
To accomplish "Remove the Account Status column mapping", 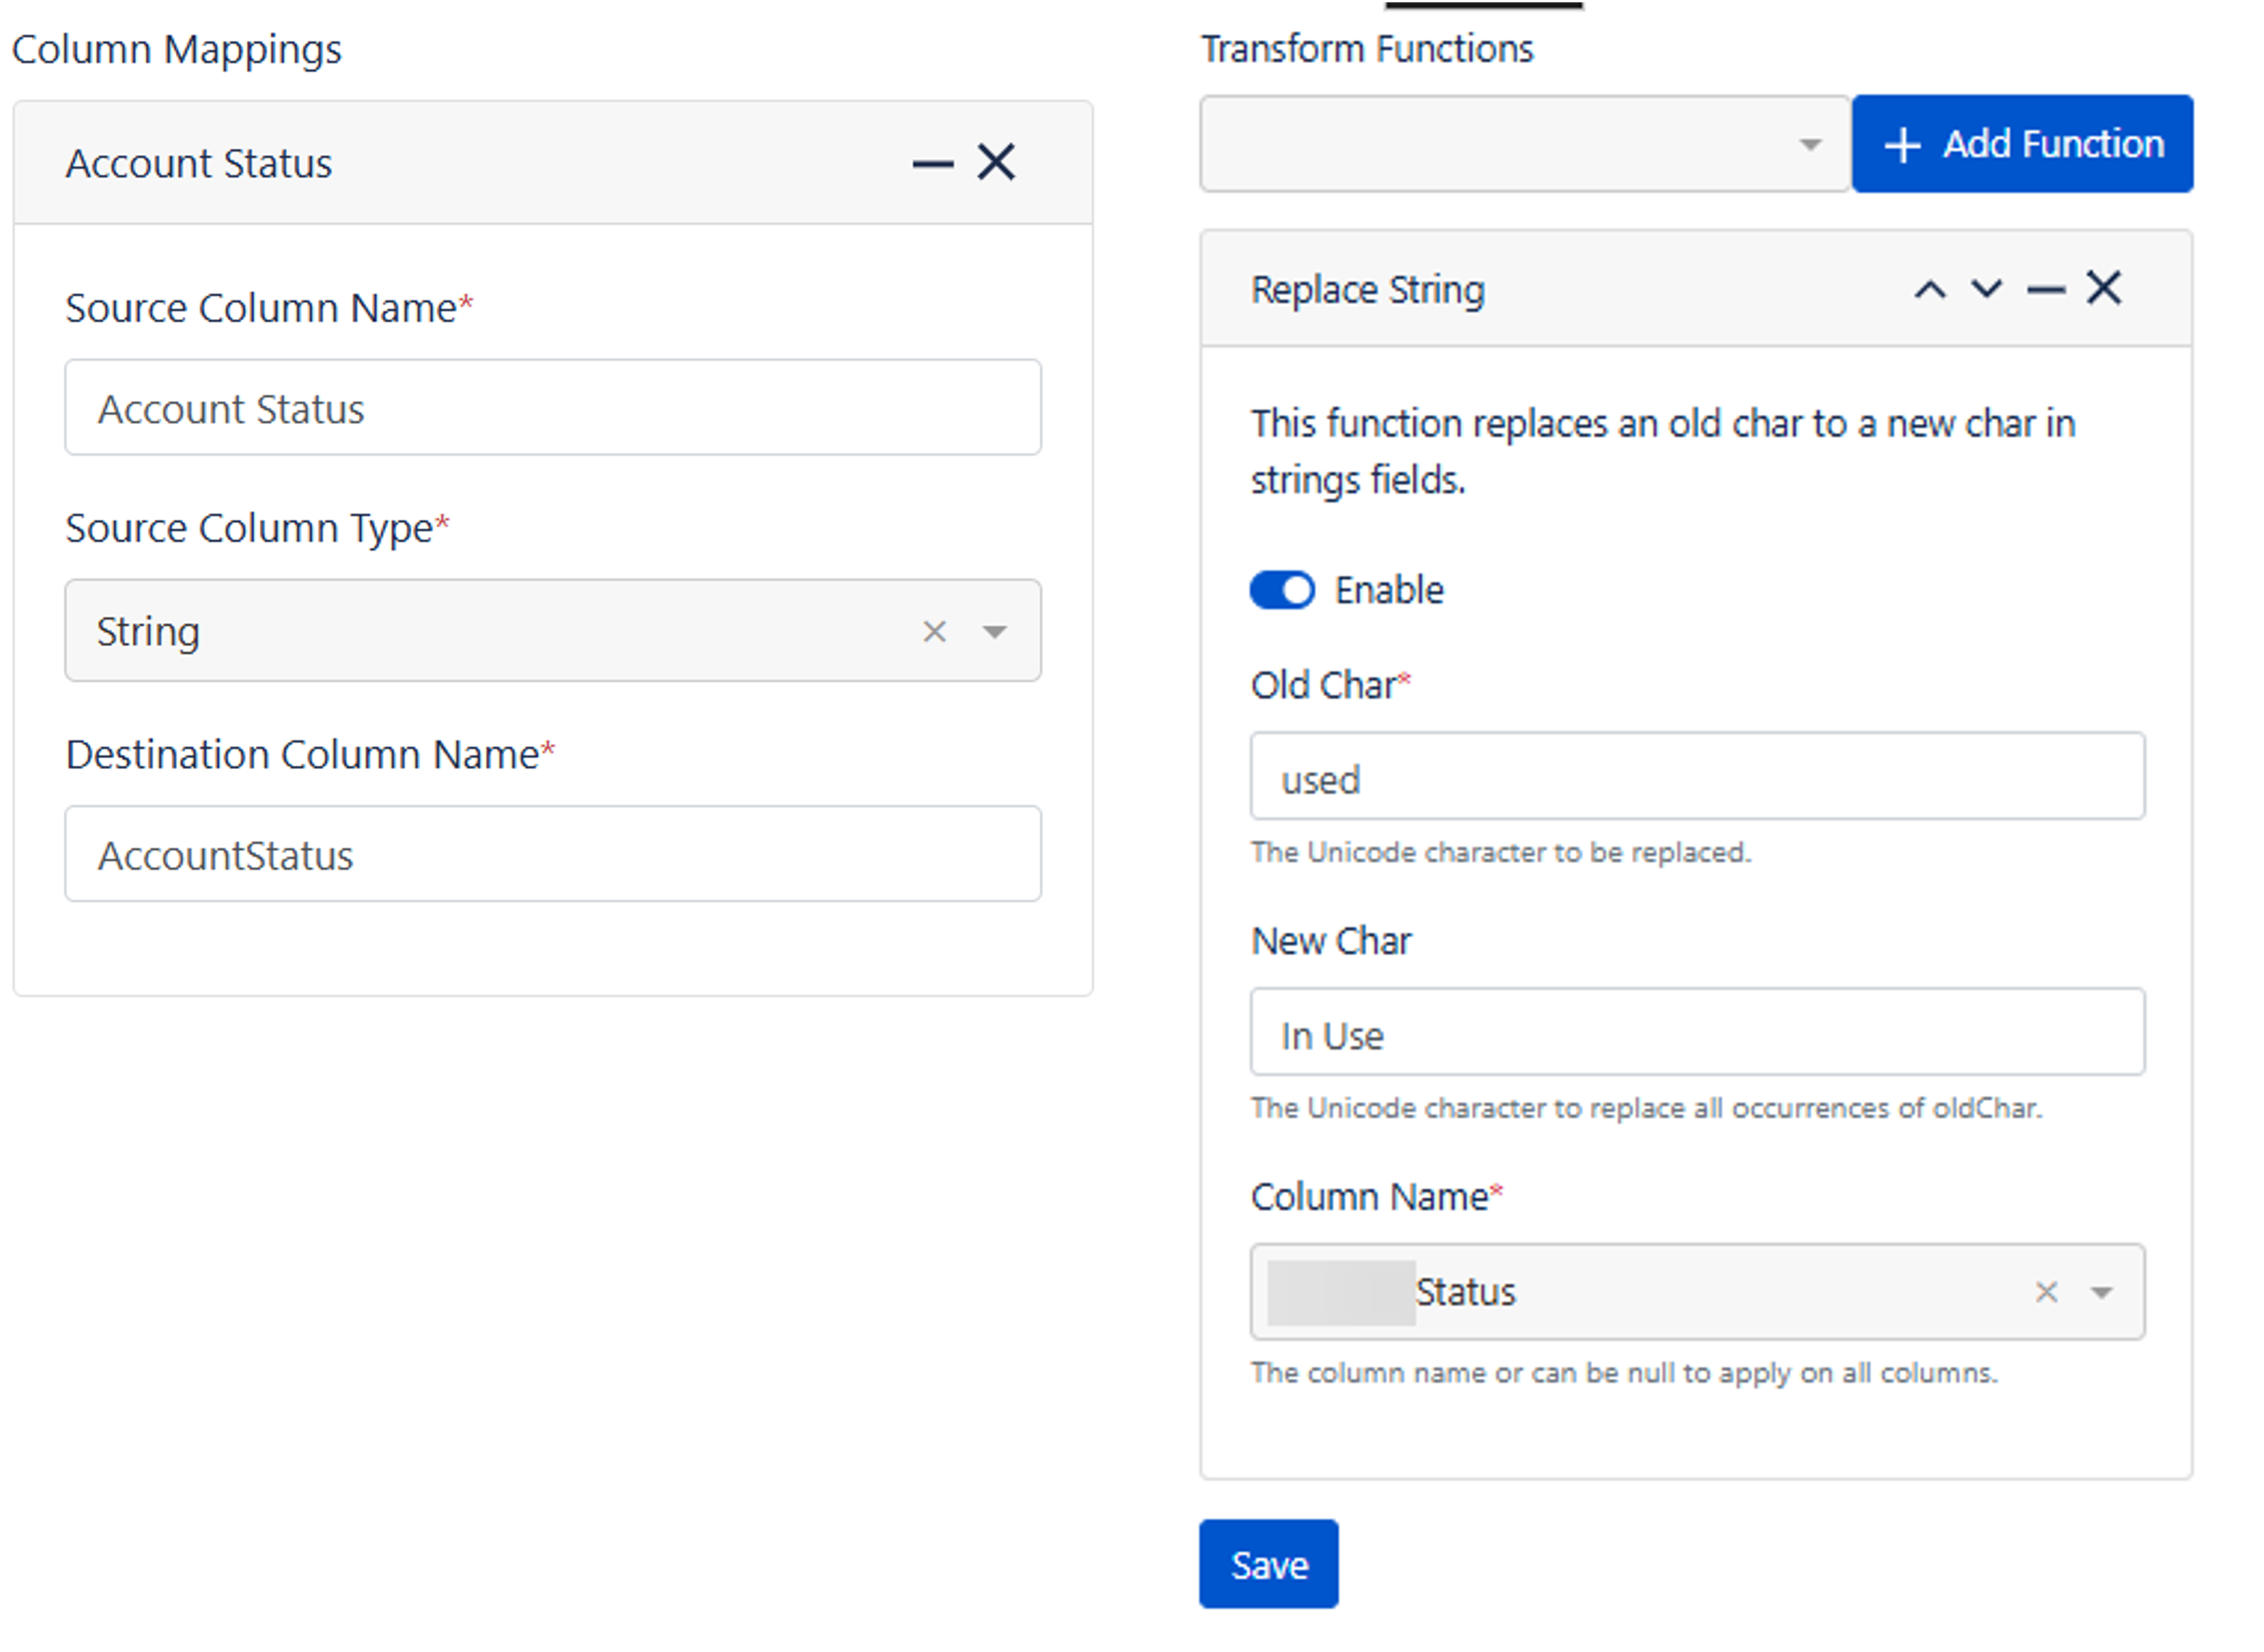I will (x=996, y=162).
